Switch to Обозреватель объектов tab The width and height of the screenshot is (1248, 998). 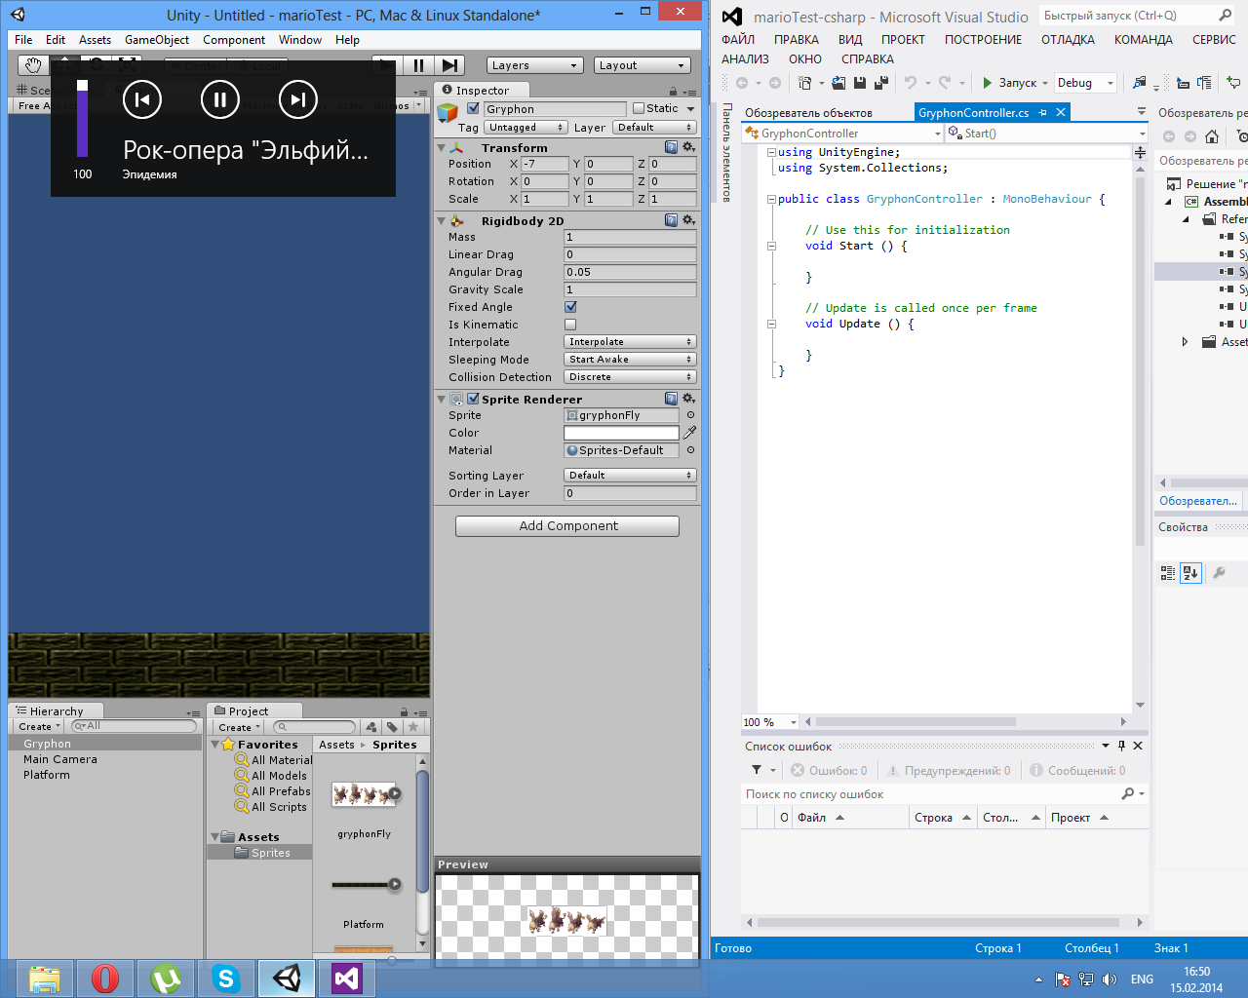[808, 113]
